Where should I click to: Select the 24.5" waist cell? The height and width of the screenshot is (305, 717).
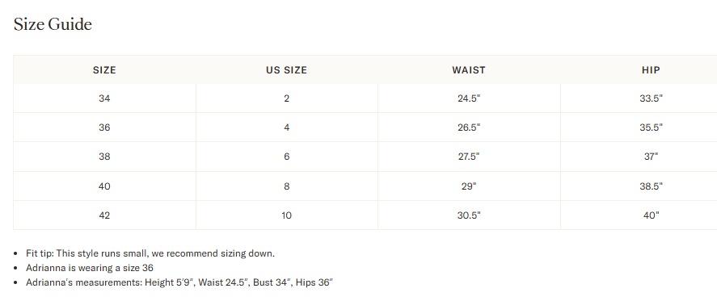tap(469, 98)
